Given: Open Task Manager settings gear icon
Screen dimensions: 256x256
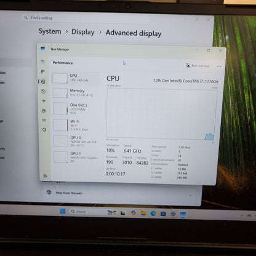Looking at the screenshot, I should coord(45,176).
